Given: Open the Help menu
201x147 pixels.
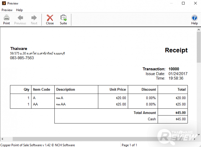Looking at the screenshot, I should pos(19,10).
